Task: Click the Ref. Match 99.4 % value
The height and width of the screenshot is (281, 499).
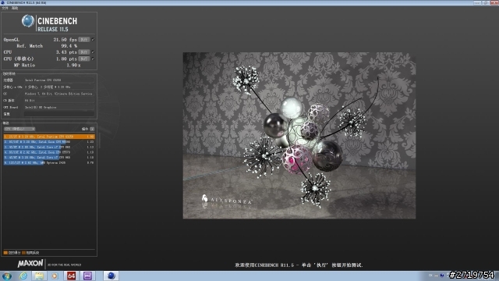Action: [69, 46]
